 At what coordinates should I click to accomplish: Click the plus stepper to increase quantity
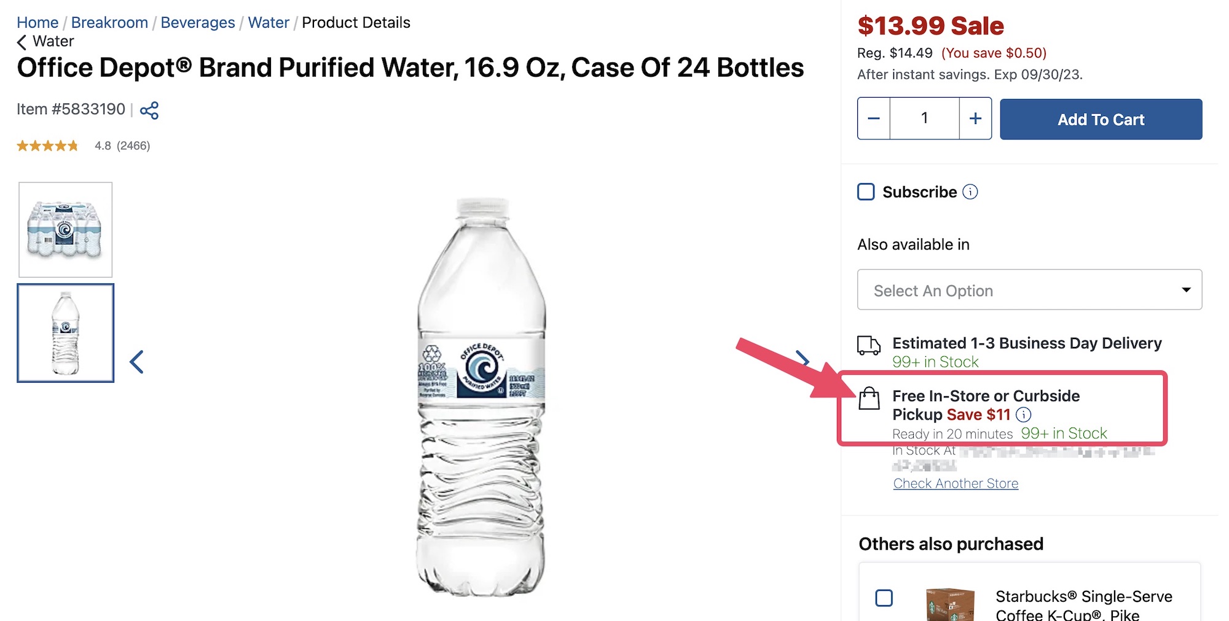975,118
